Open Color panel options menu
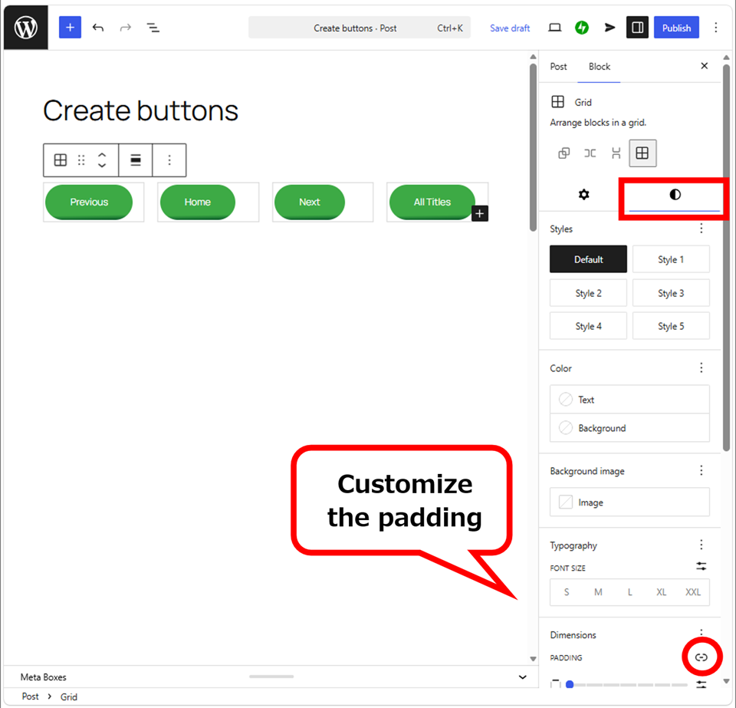The width and height of the screenshot is (736, 708). (701, 367)
